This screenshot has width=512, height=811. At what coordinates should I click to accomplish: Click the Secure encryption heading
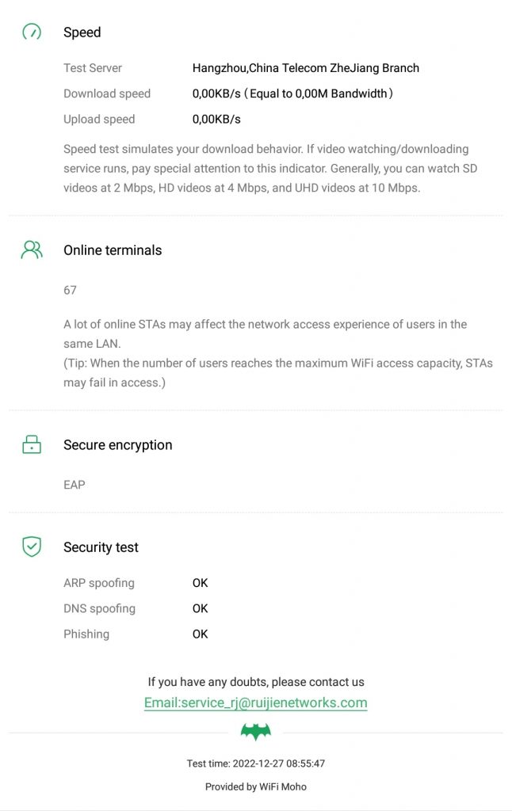pos(118,445)
